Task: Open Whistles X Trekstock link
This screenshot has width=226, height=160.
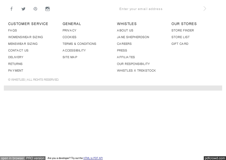Action: tap(136, 71)
